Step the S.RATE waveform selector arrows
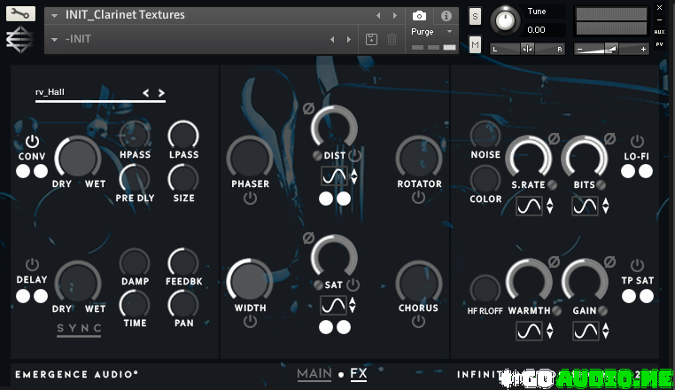 (x=550, y=206)
